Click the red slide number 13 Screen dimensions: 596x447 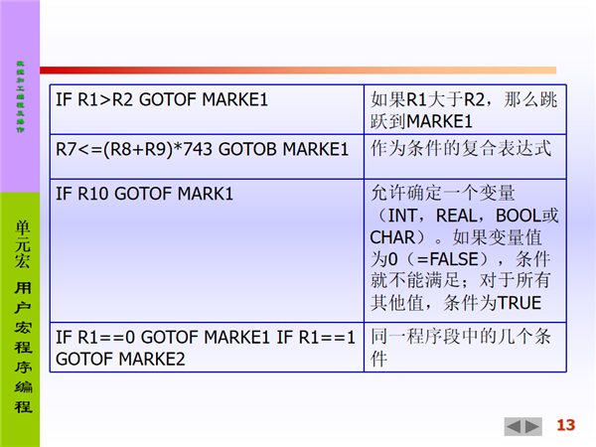coord(565,426)
